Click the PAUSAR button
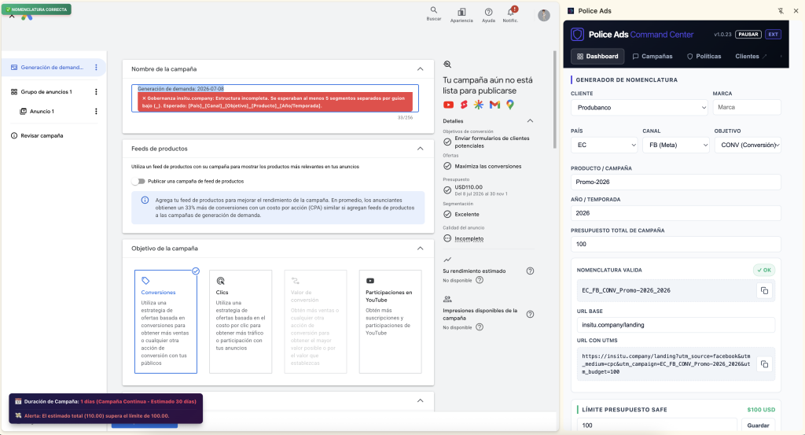 click(x=748, y=35)
